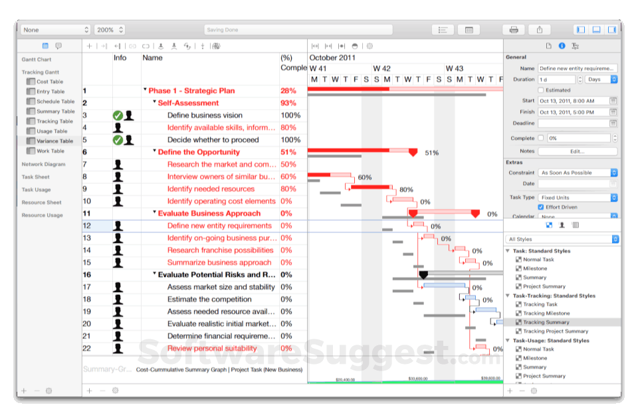Open the text style inspector tab icon

(x=575, y=46)
